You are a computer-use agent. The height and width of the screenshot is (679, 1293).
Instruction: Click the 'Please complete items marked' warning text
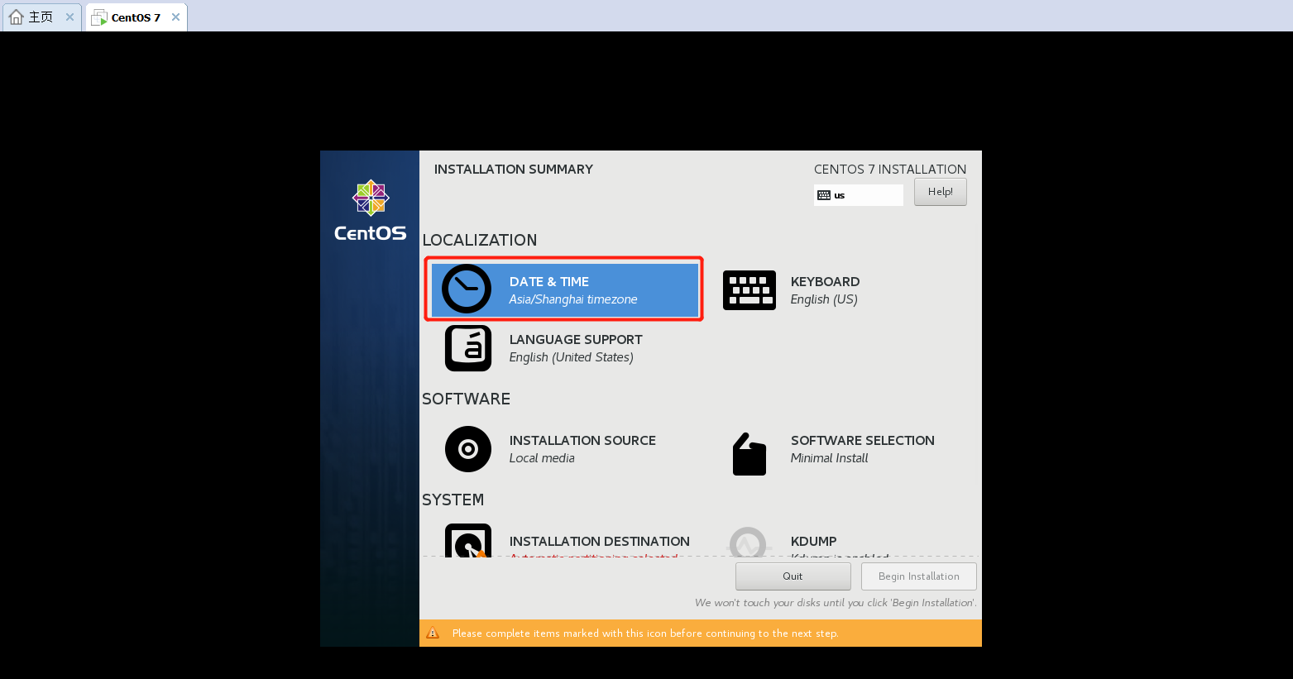tap(645, 634)
